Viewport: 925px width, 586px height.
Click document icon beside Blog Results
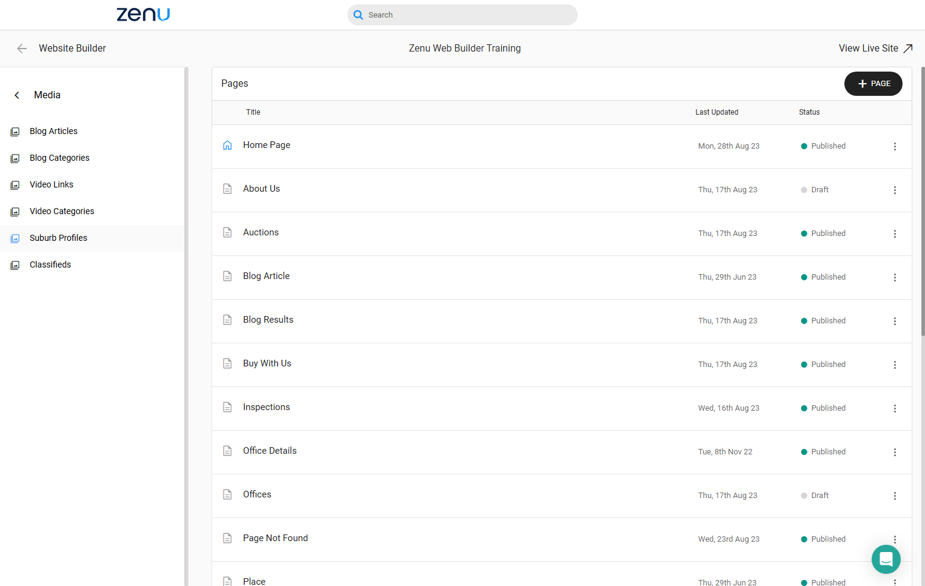[227, 320]
